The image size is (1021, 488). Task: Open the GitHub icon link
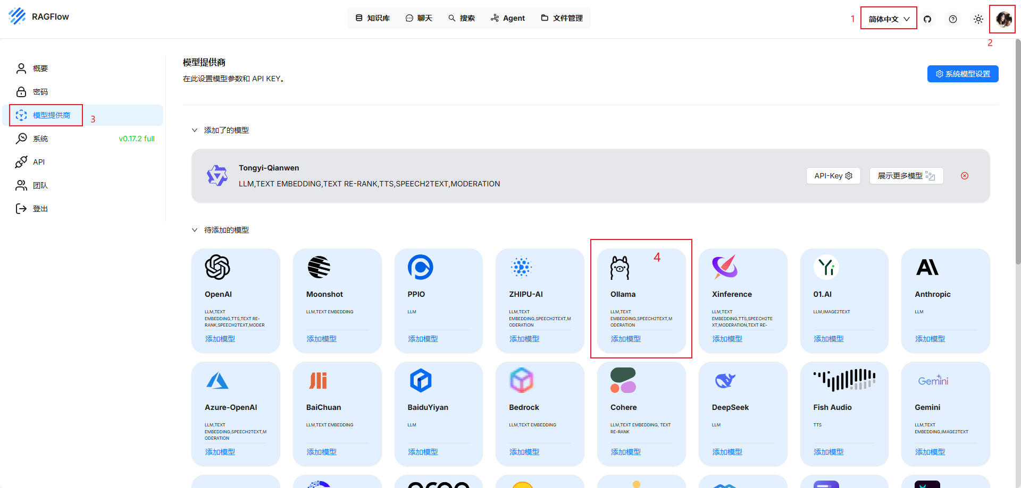point(927,19)
